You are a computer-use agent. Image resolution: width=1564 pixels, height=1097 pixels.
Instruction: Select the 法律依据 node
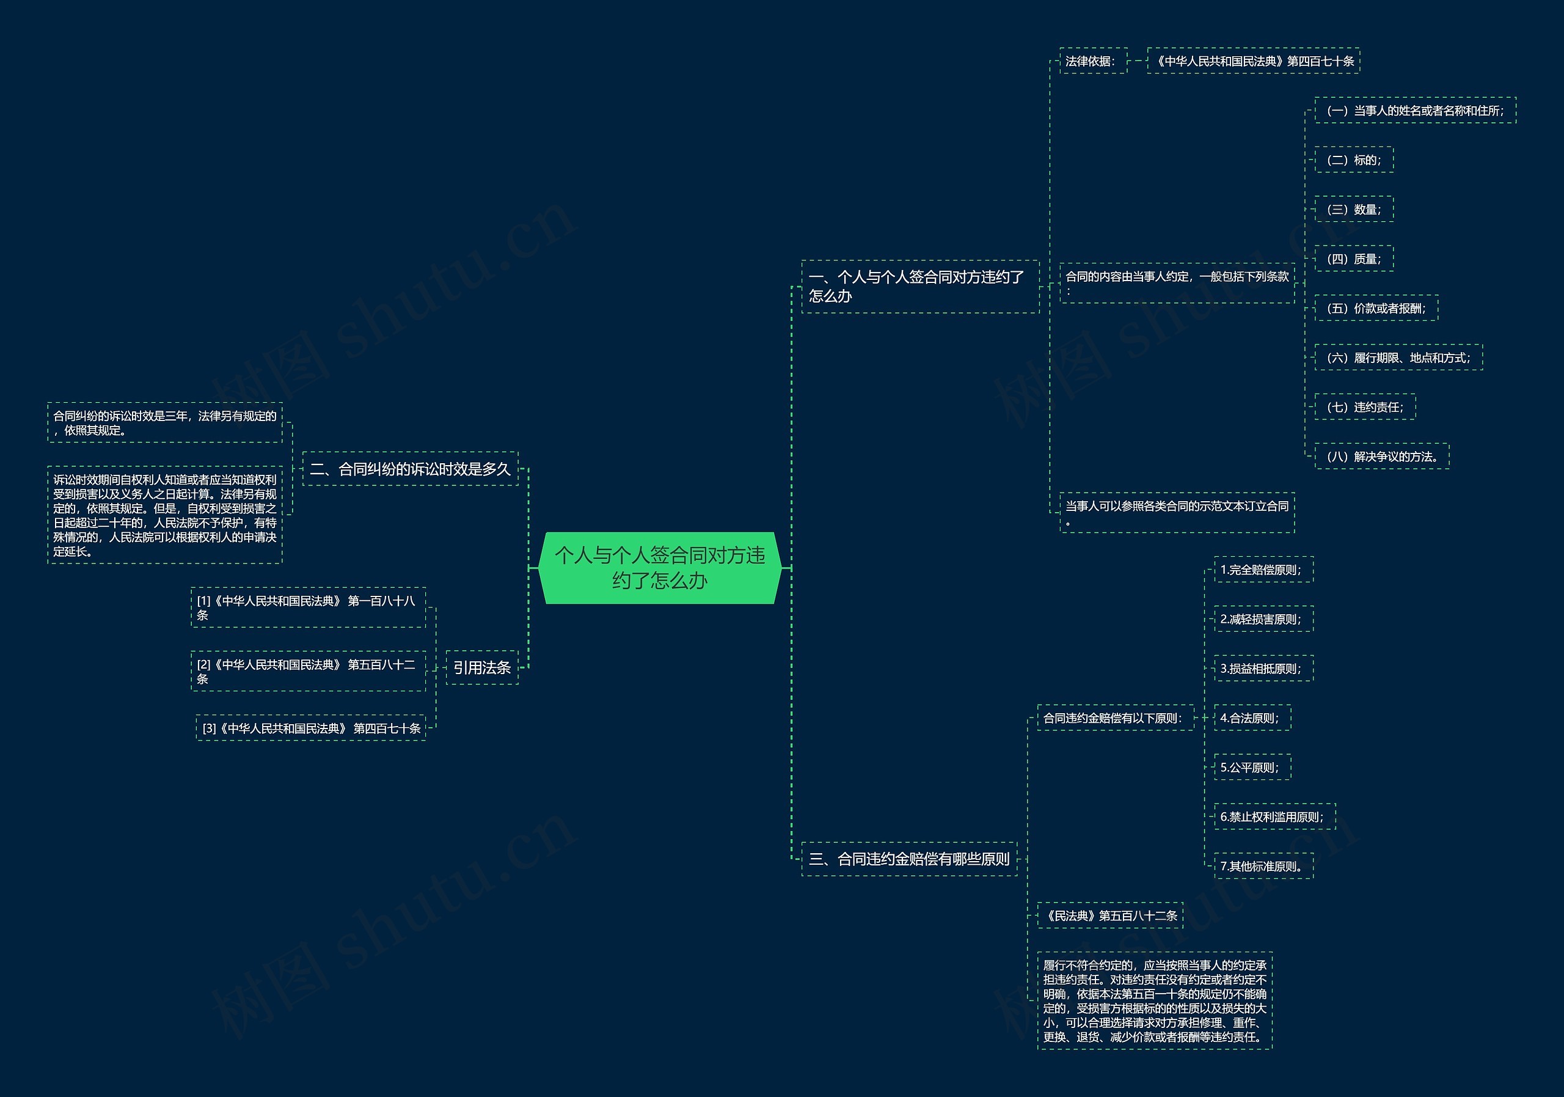(1092, 61)
